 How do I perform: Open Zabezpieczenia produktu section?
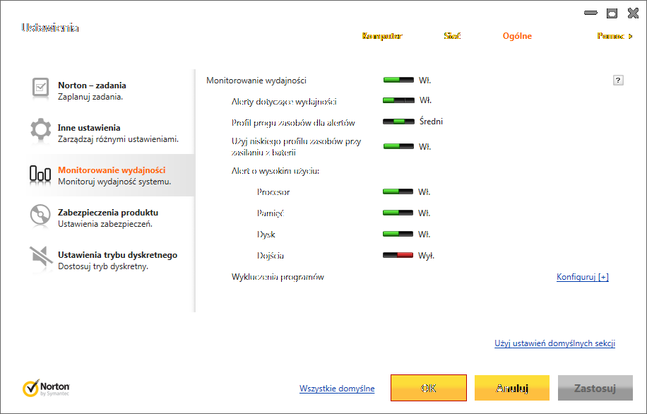[109, 218]
